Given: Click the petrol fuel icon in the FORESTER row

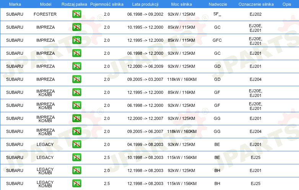Looking at the screenshot, I should (76, 14).
